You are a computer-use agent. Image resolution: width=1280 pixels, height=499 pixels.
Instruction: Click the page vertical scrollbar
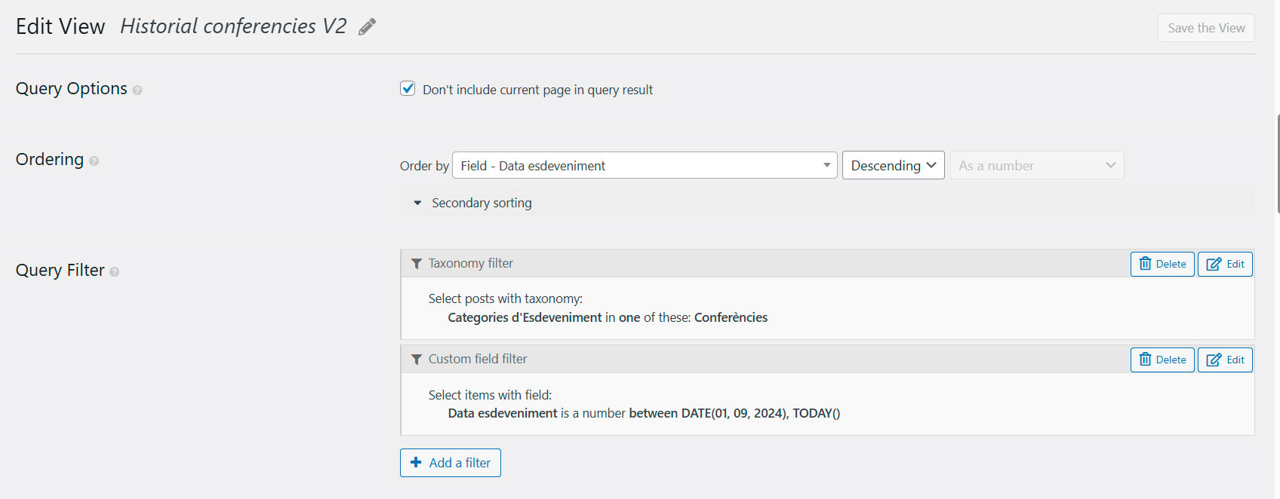coord(1277,164)
